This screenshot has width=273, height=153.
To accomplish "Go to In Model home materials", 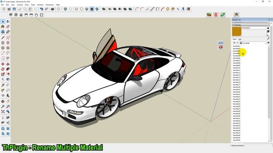I will (241, 43).
